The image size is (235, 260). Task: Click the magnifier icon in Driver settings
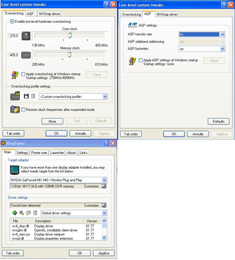(22, 213)
